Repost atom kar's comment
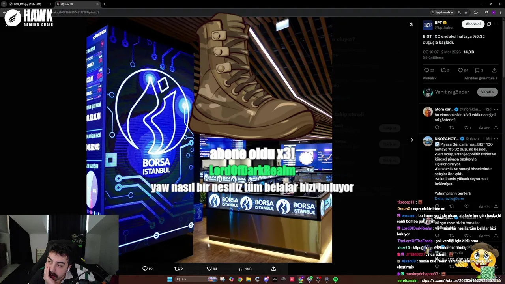This screenshot has width=505, height=284. (452, 127)
